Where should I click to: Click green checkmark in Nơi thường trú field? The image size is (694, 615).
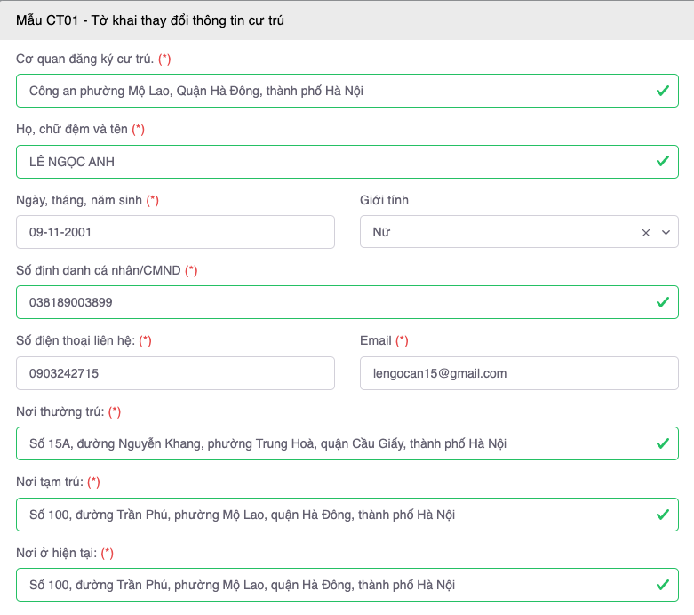[x=662, y=443]
